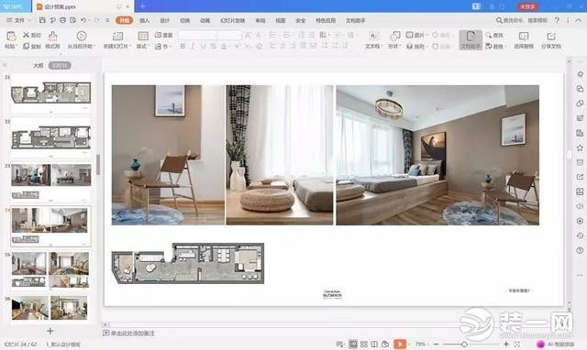Select the Format Painter brush icon

point(53,37)
